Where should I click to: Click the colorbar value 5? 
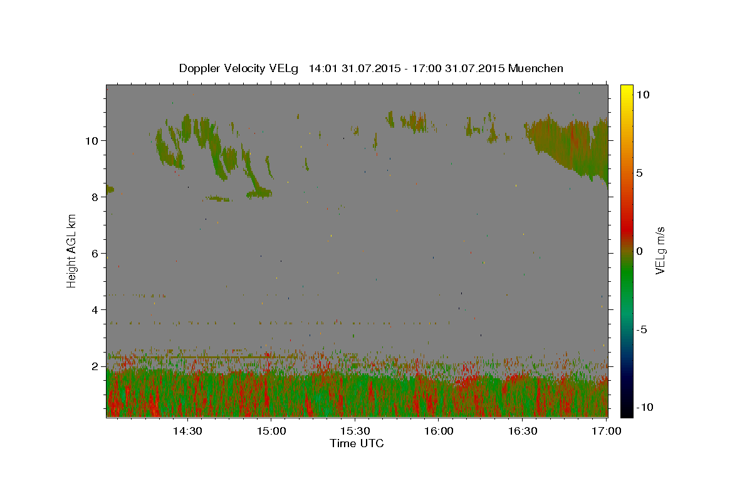639,172
